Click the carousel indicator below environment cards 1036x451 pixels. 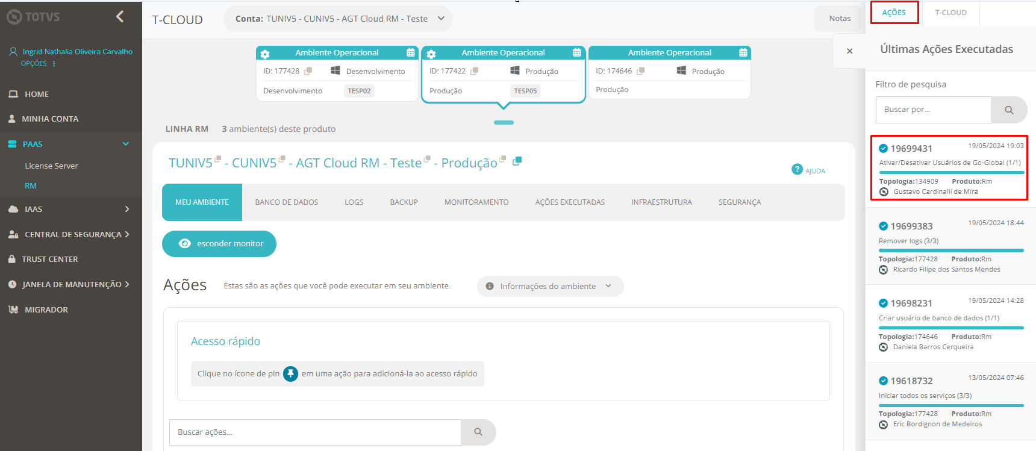click(x=504, y=122)
